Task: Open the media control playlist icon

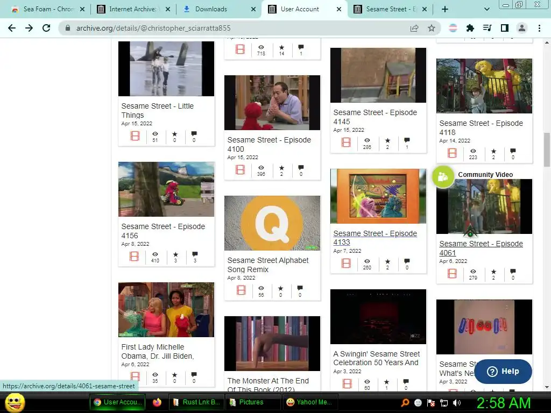Action: 487,28
